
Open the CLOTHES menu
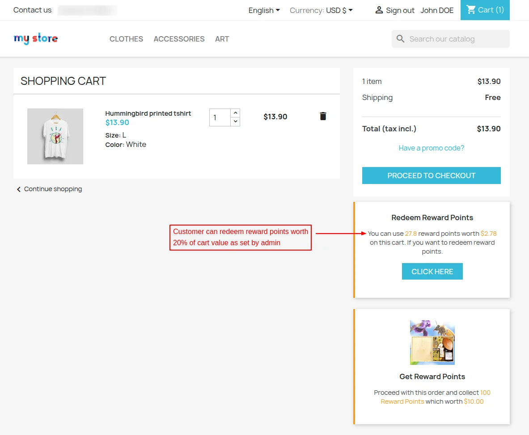pos(126,39)
